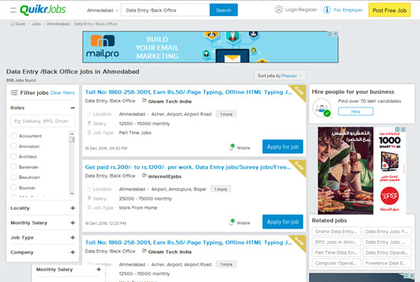Viewport: 420px width, 282px height.
Task: Click roles list scroll down arrow
Action: point(72,194)
